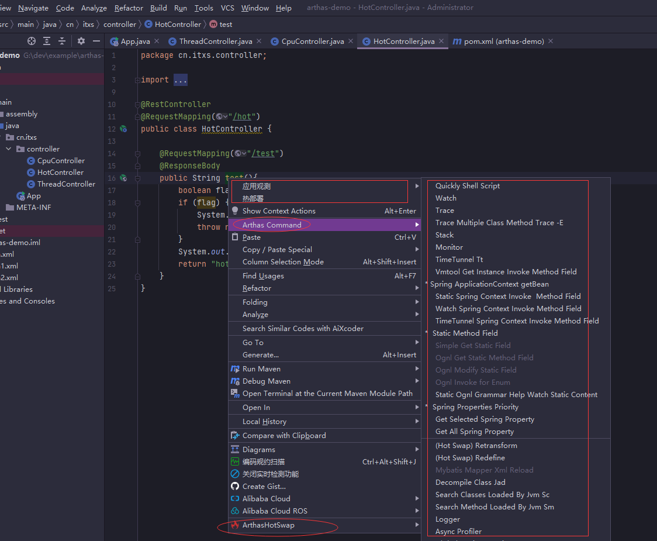The image size is (657, 541).
Task: Close the pom.xml tab
Action: [551, 41]
